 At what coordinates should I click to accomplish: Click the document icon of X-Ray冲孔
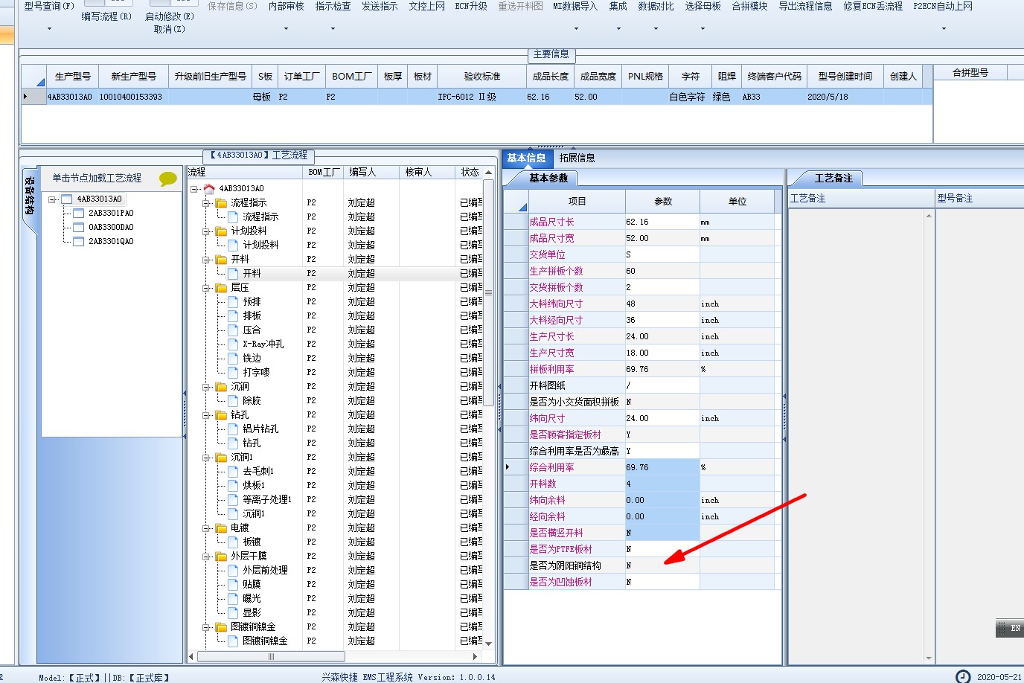tap(233, 344)
